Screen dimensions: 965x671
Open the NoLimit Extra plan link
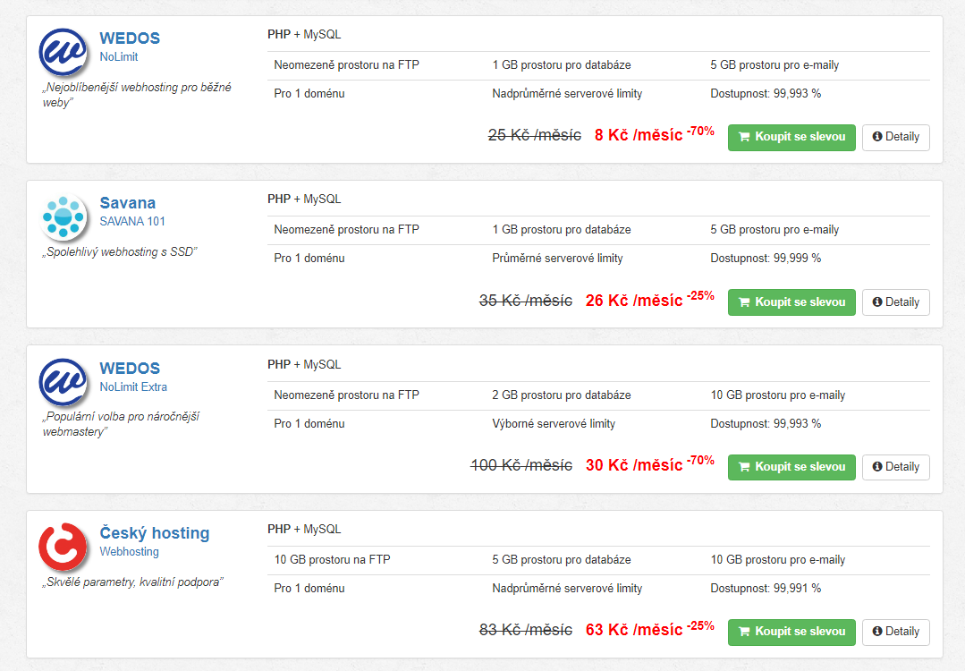(x=133, y=386)
